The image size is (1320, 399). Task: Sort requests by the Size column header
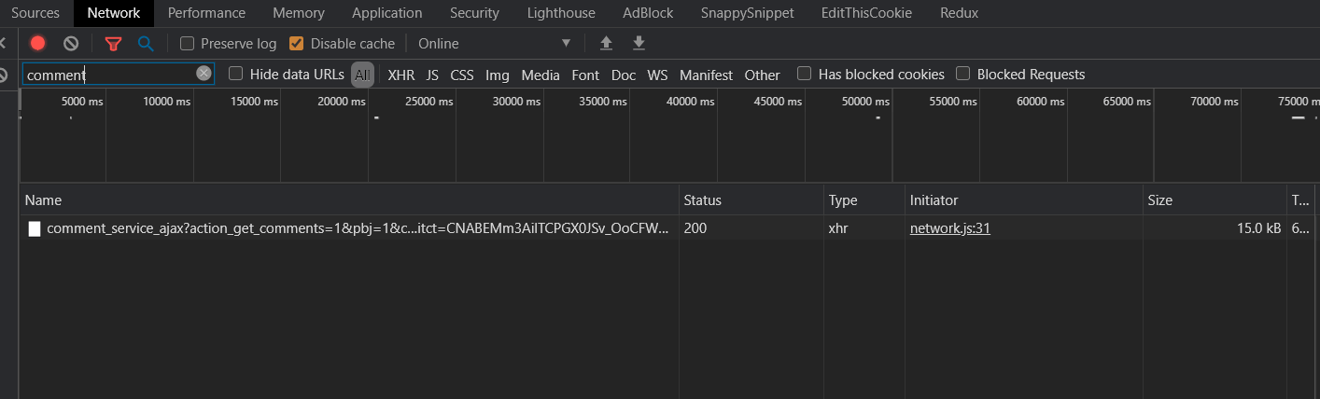pyautogui.click(x=1160, y=200)
